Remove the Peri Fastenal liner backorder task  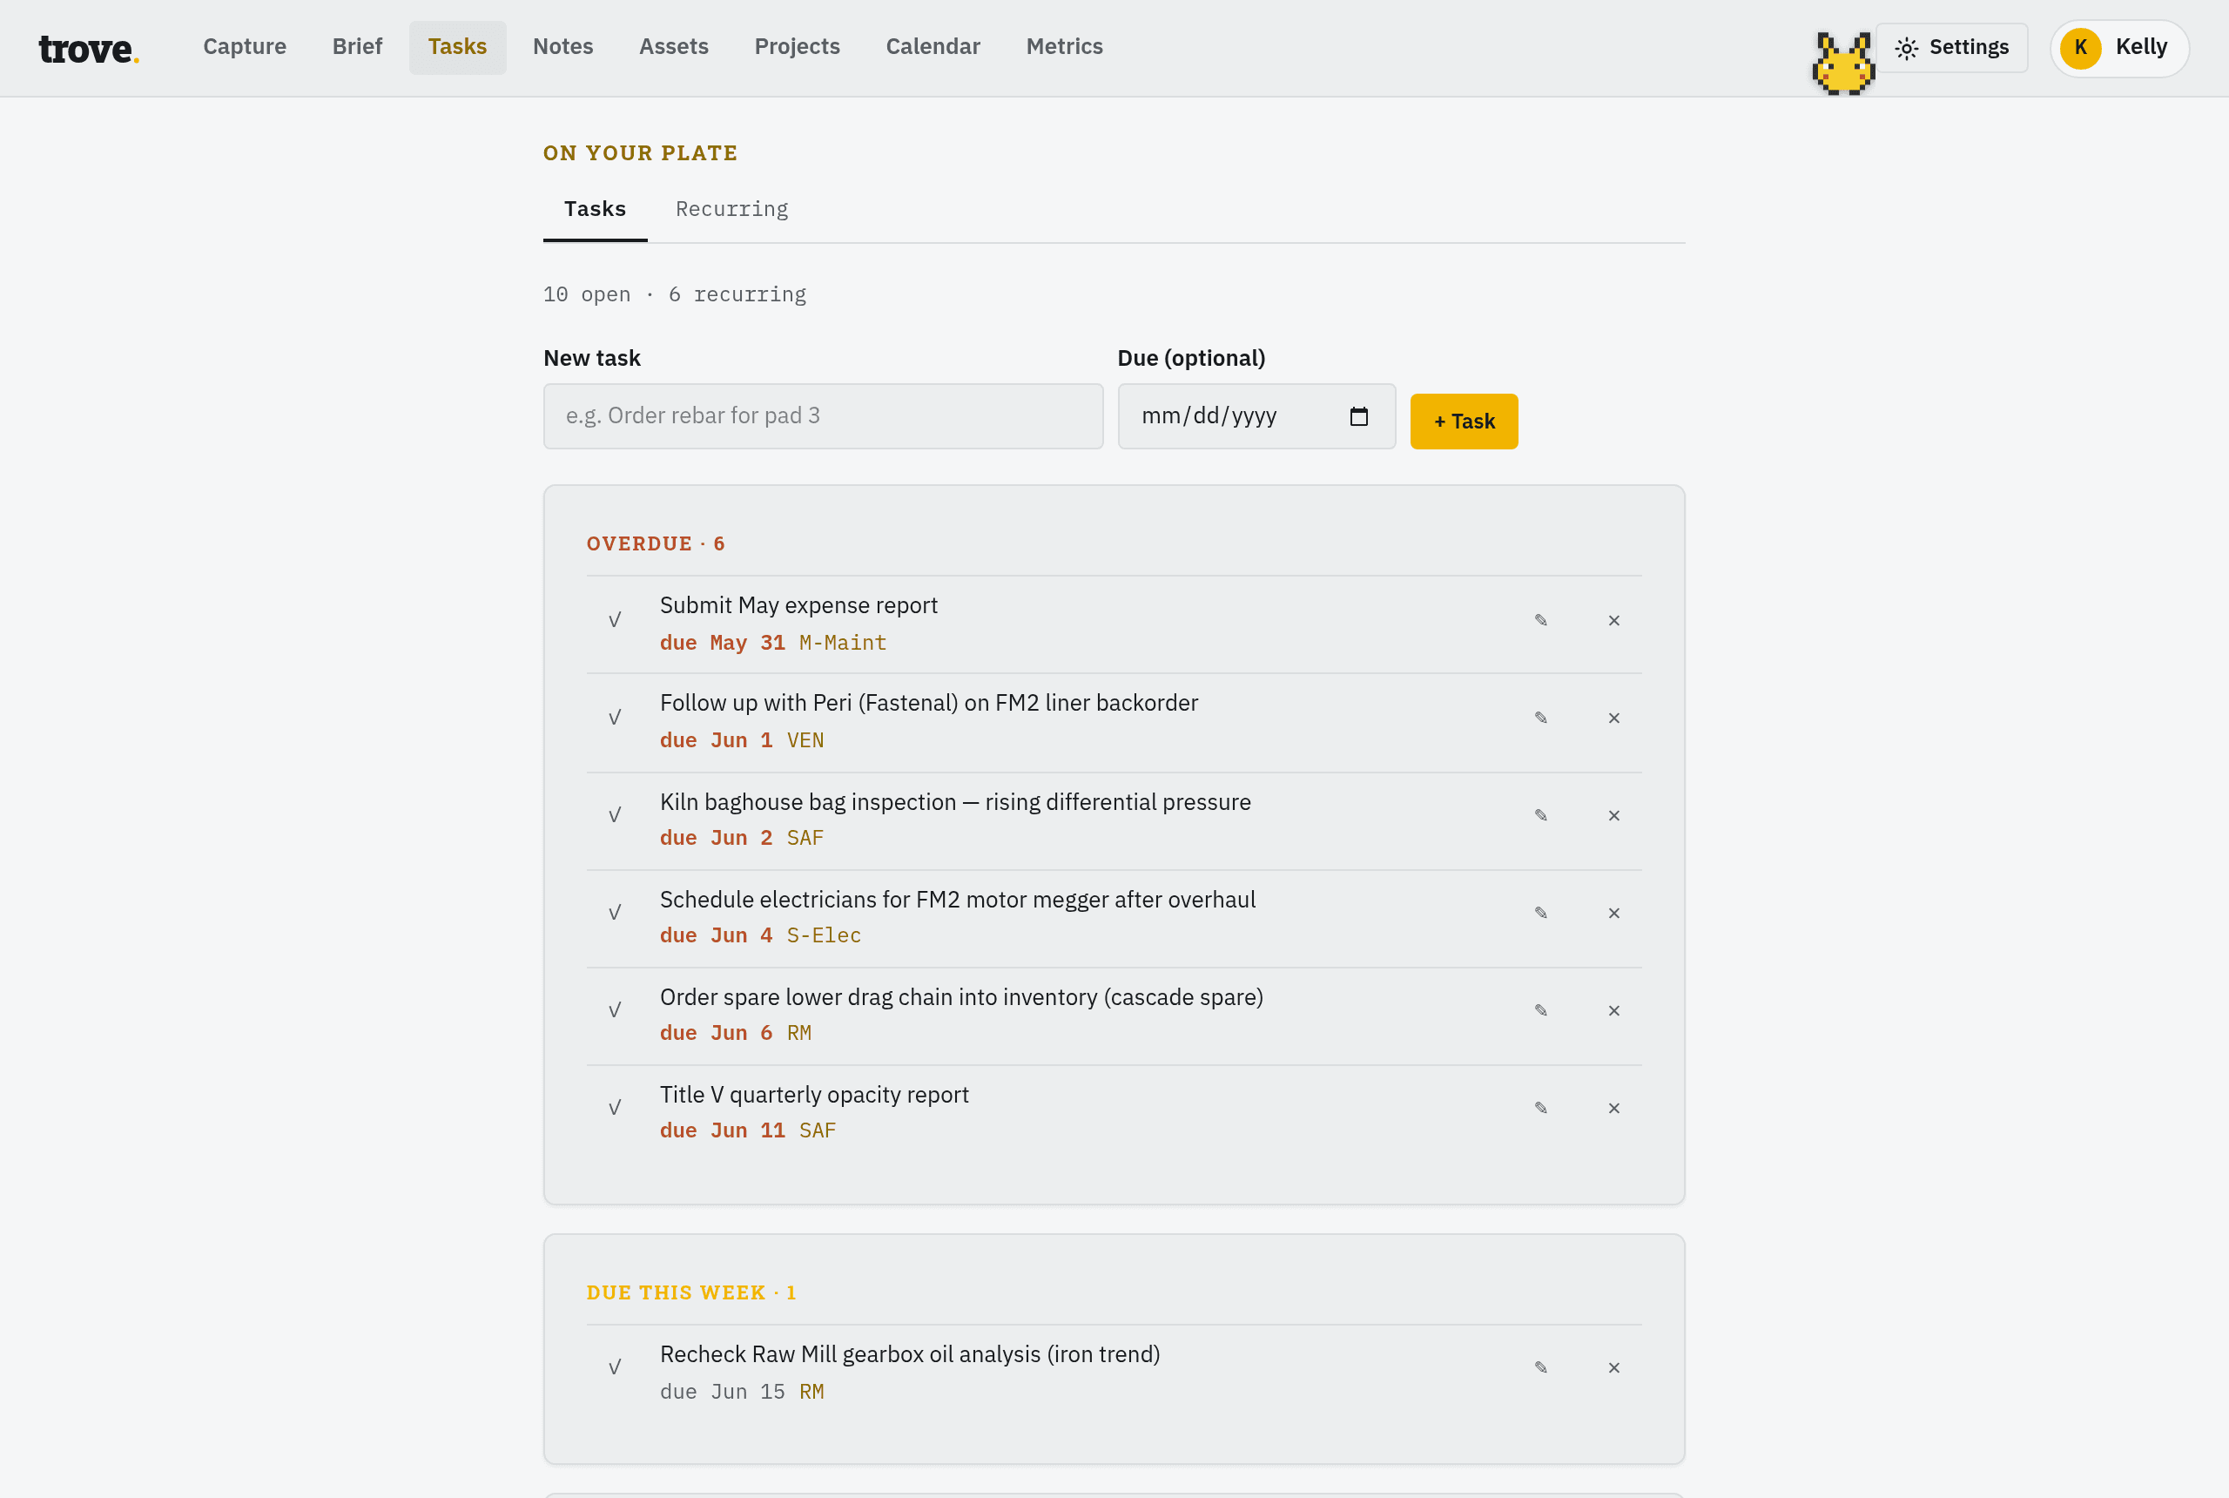pos(1614,718)
